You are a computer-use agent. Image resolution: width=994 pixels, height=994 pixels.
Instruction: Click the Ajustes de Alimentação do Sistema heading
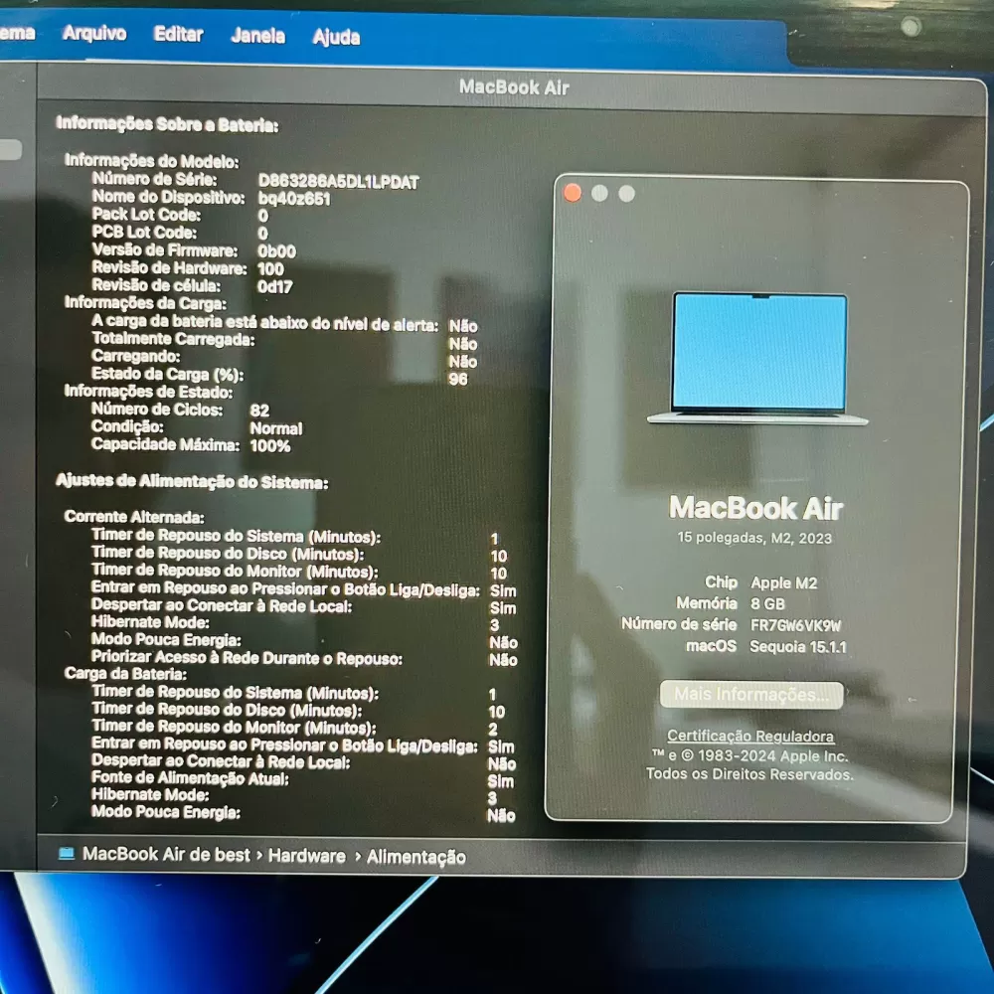click(192, 482)
